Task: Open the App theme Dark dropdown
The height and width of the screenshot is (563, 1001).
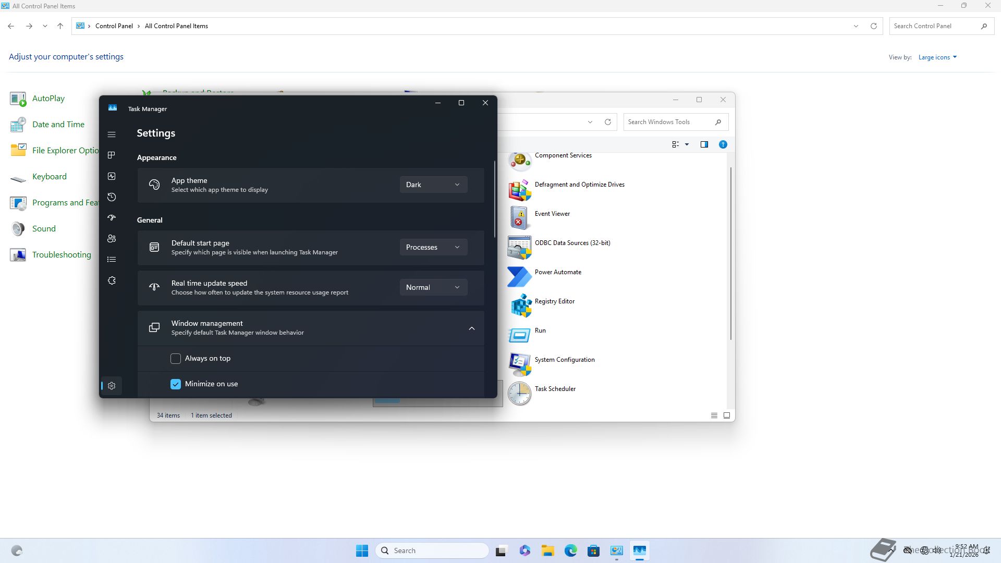Action: [433, 185]
